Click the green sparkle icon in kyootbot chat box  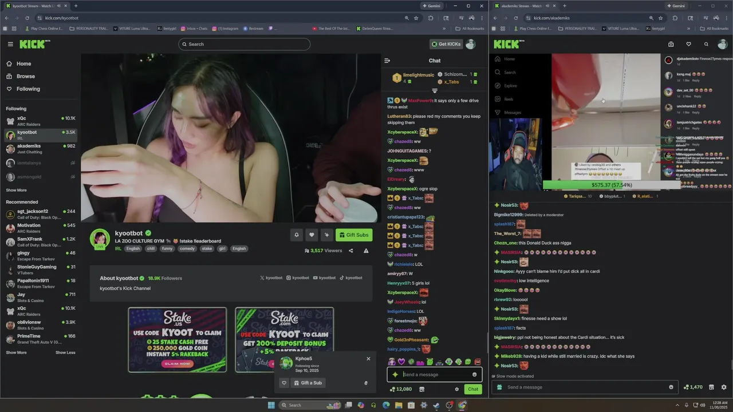pyautogui.click(x=395, y=375)
